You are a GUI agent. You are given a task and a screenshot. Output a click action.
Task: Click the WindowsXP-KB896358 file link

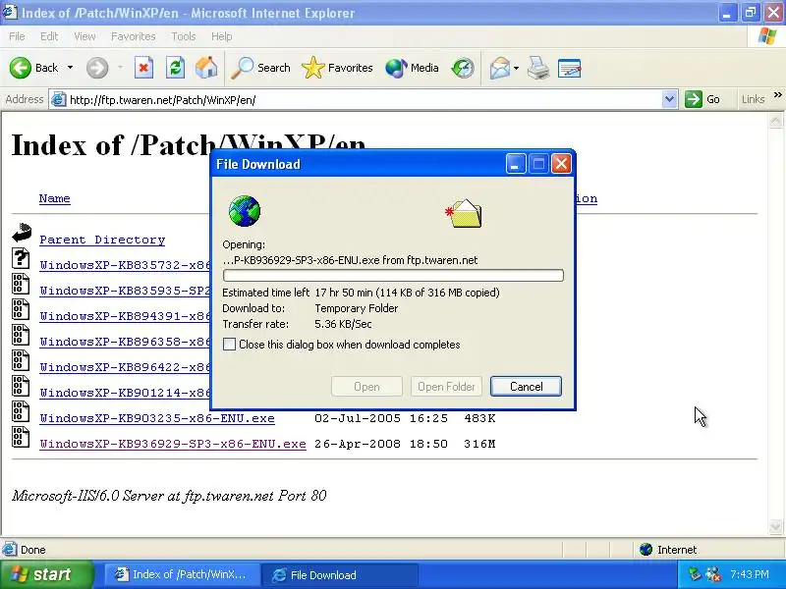(125, 342)
